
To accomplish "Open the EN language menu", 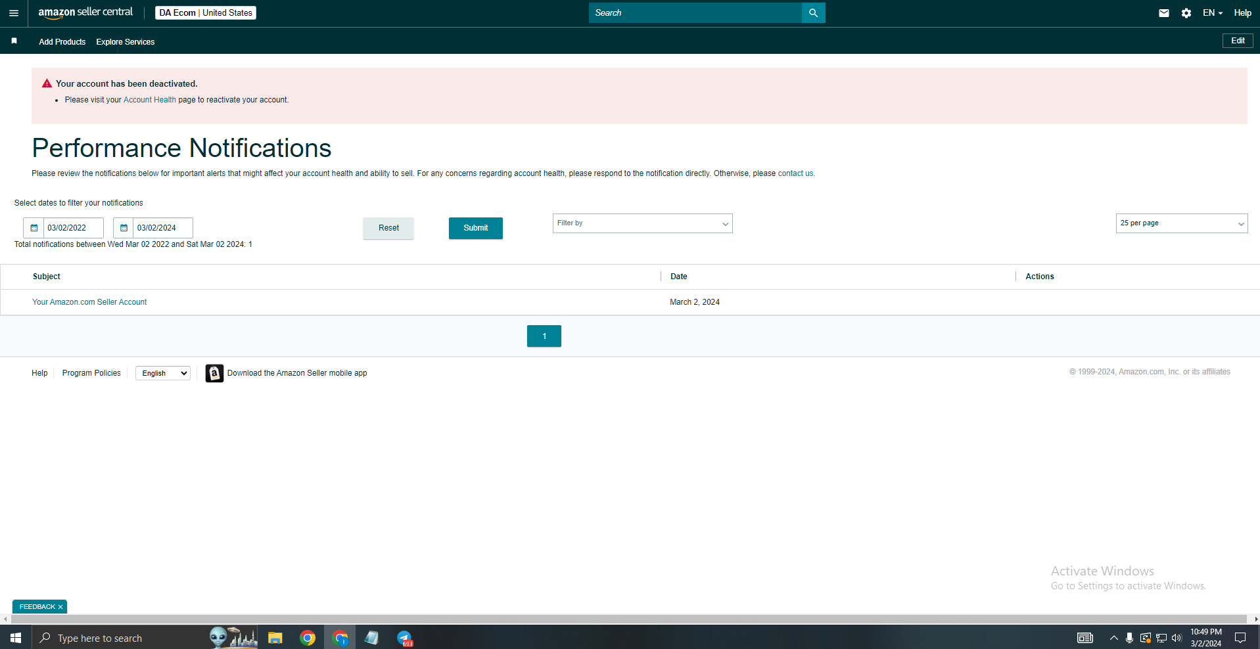I will [1212, 13].
